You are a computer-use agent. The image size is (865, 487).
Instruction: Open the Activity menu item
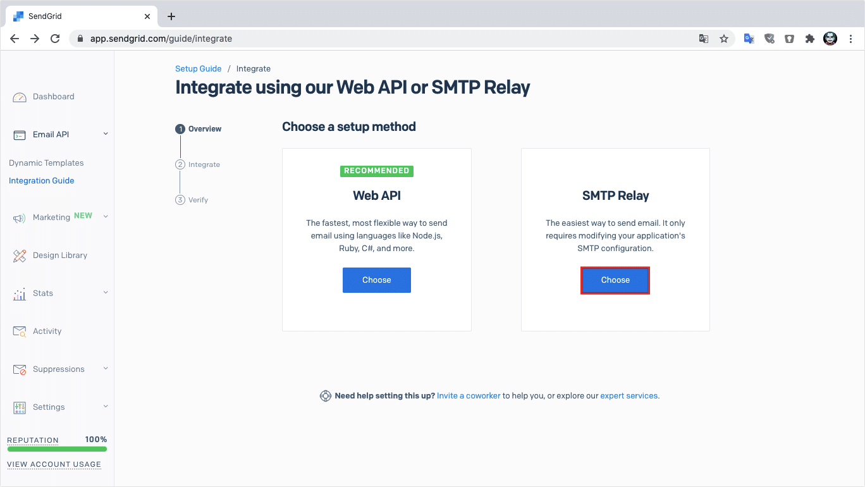pos(47,331)
